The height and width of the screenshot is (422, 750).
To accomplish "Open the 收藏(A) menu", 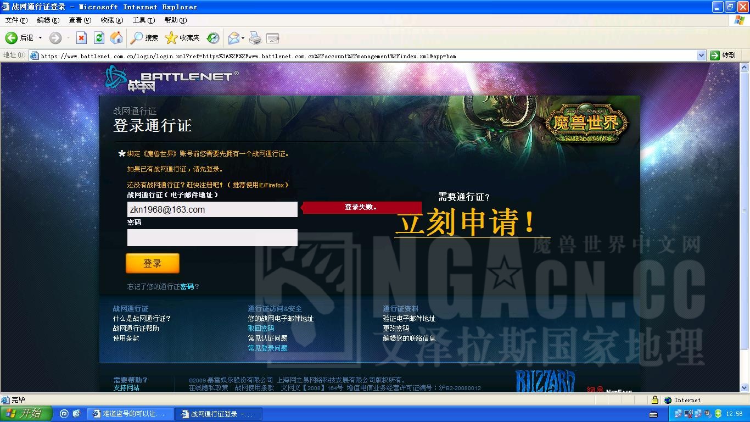I will click(x=112, y=20).
